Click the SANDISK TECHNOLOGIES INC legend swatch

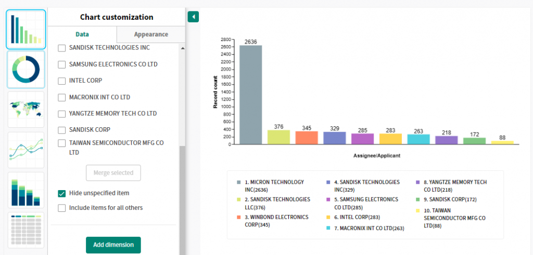point(328,182)
